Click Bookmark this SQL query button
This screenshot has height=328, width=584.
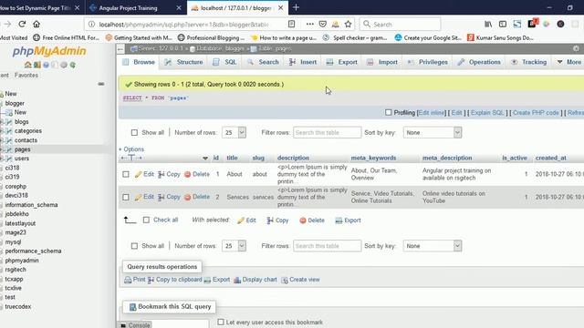(x=170, y=307)
